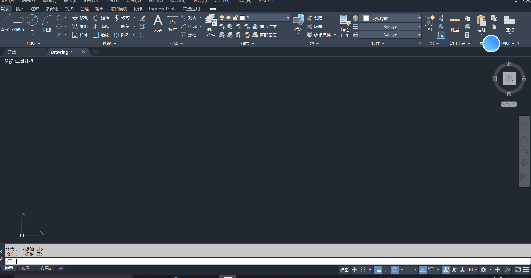Toggle dynamic input in status bar
Screen dimensions: 531x278
pos(378,270)
